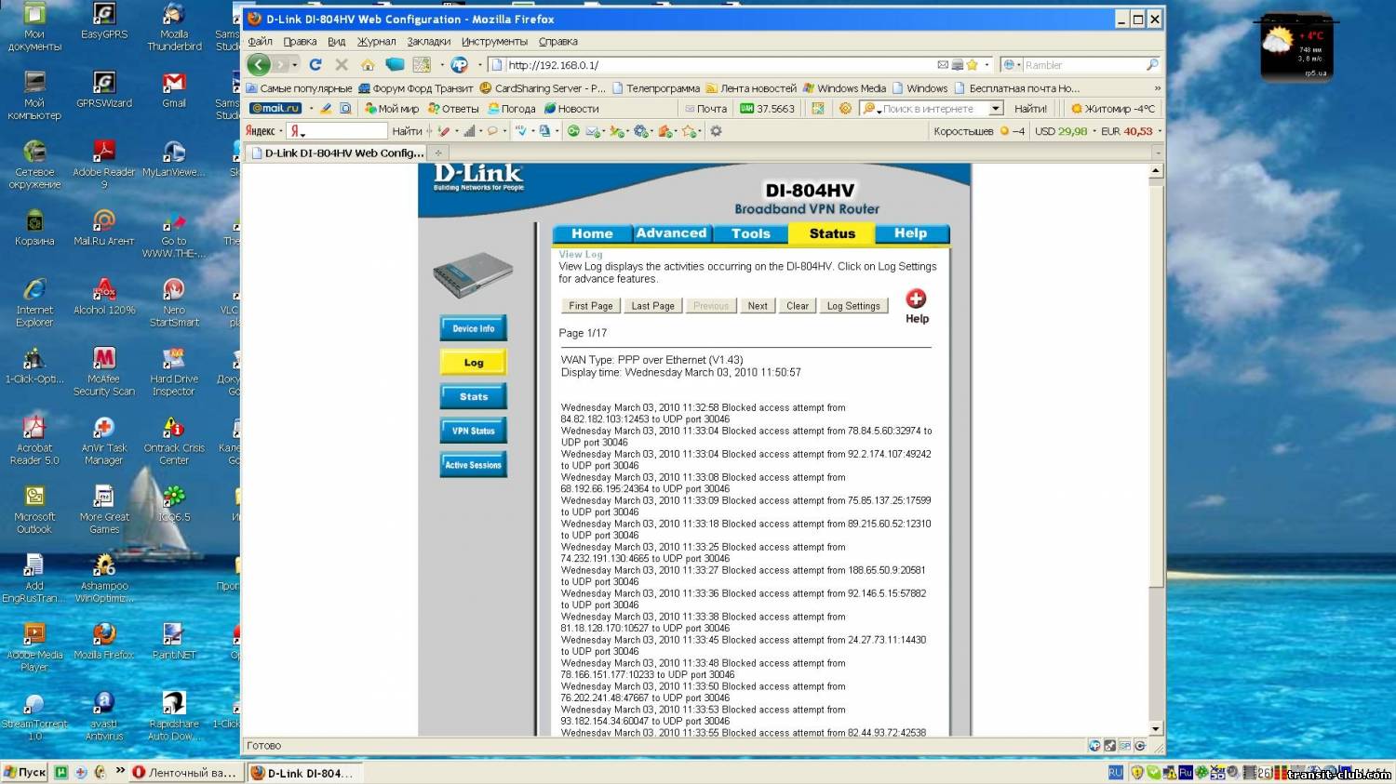Click the Stats sidebar button
Image resolution: width=1396 pixels, height=784 pixels.
click(x=474, y=396)
